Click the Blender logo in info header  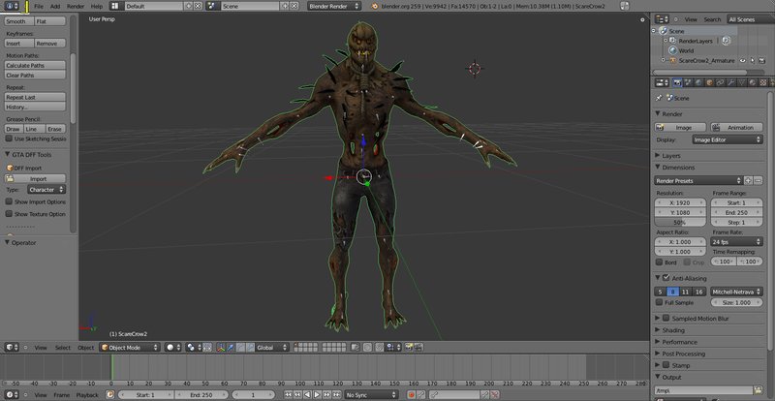(375, 6)
